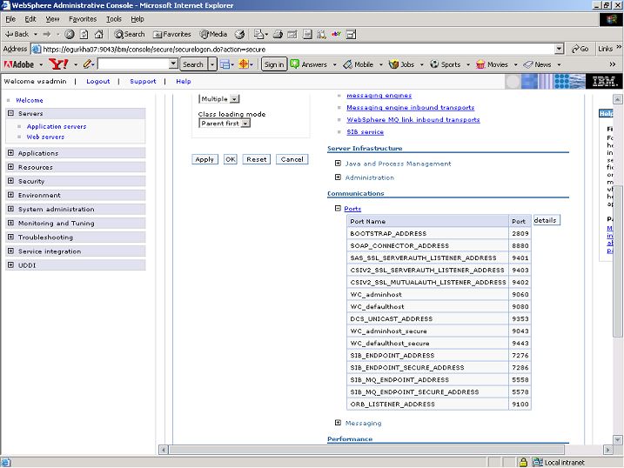Open the Mail toolbar icon
624x468 pixels.
point(261,34)
